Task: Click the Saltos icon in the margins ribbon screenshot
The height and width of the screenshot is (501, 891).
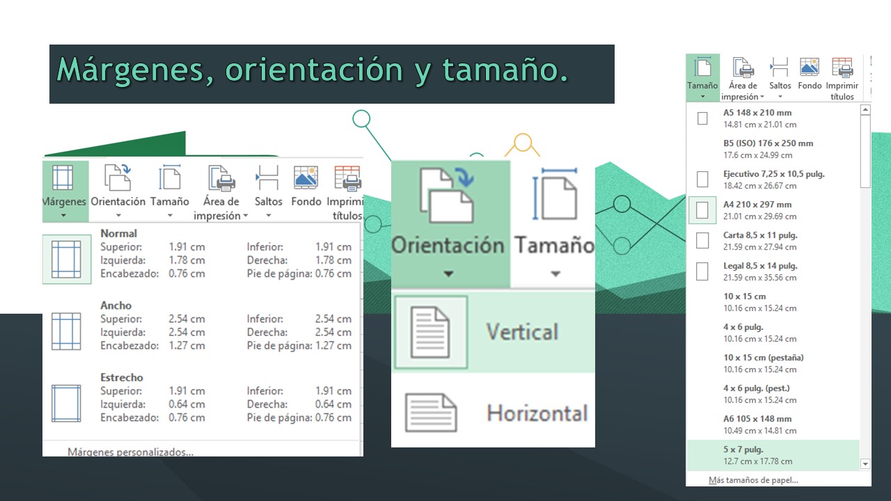Action: 267,177
